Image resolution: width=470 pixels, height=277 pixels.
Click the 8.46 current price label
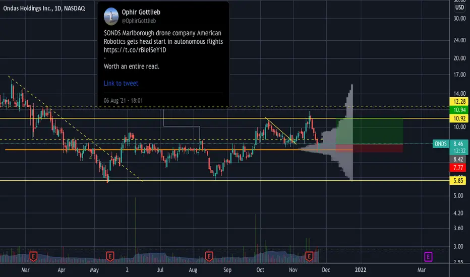coord(458,144)
